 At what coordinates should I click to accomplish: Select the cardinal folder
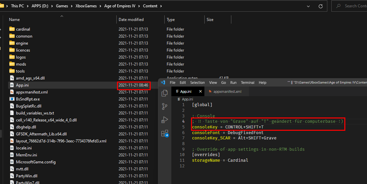click(x=23, y=29)
